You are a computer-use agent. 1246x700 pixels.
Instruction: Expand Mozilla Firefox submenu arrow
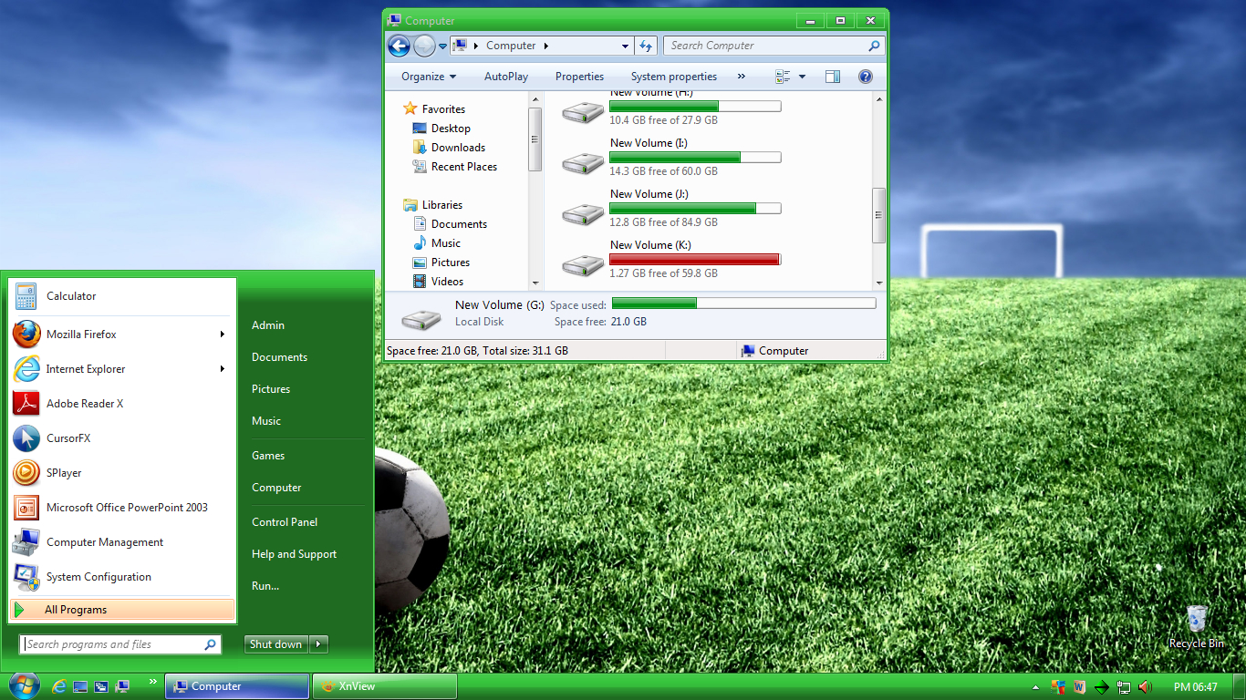[223, 335]
